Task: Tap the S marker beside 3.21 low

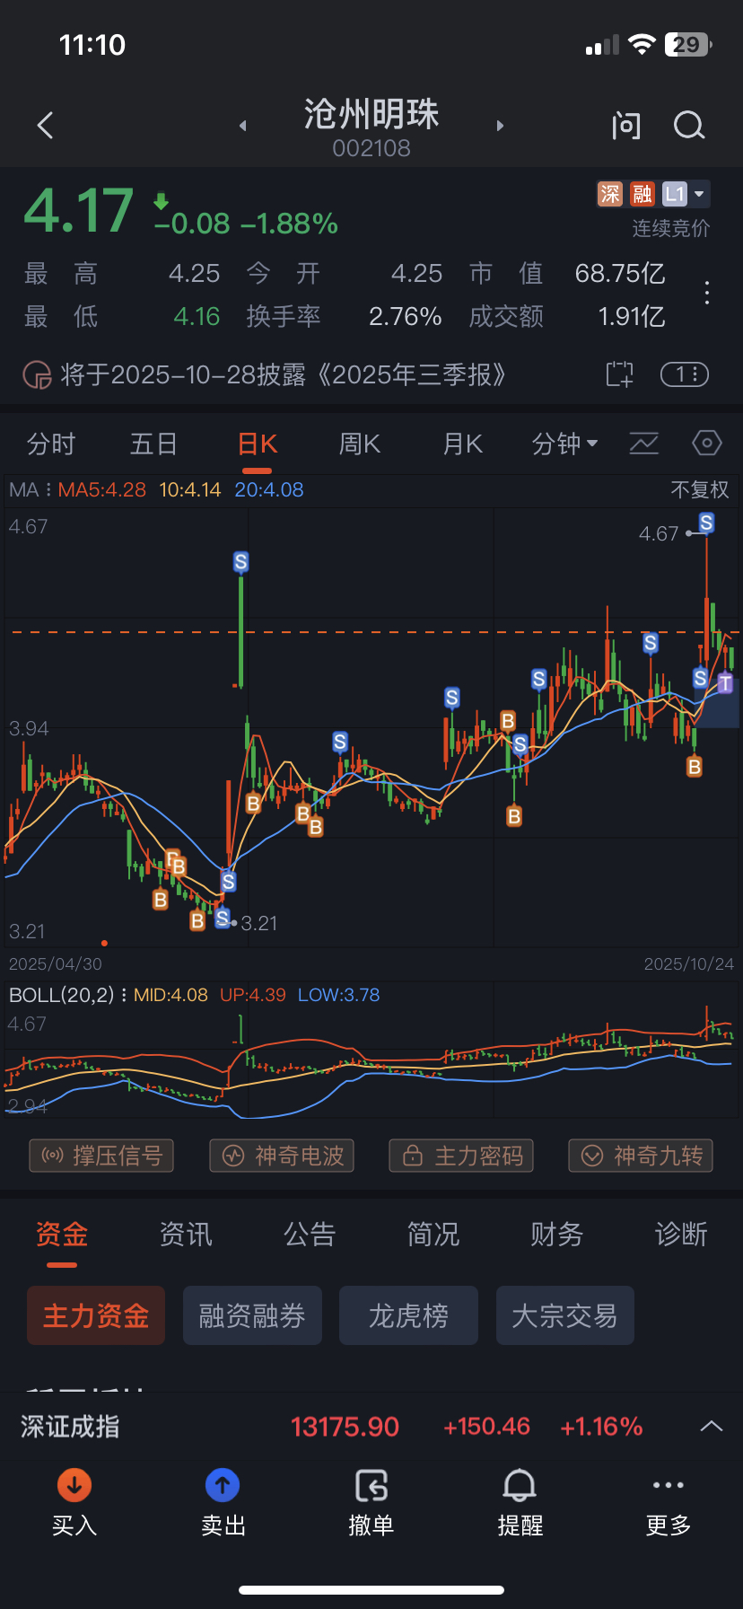Action: pos(223,919)
